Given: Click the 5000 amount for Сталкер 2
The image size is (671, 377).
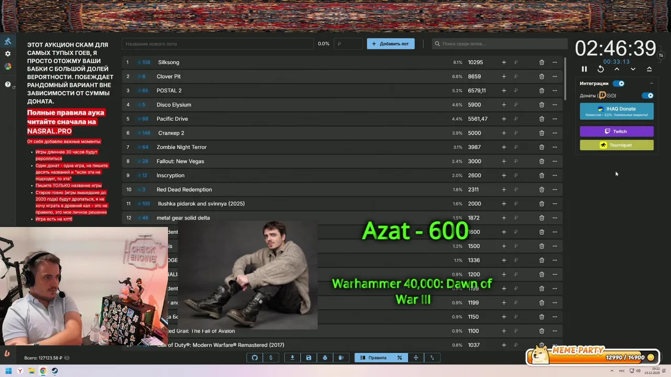Looking at the screenshot, I should click(474, 133).
